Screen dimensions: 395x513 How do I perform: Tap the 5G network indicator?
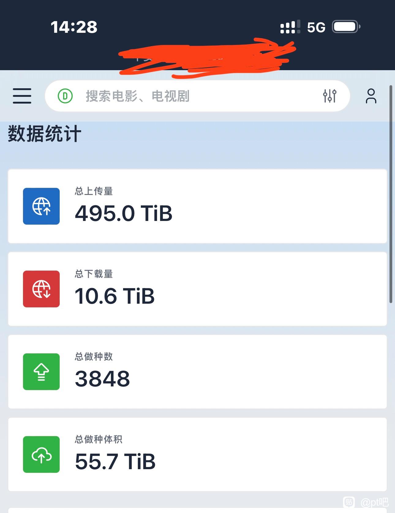click(316, 28)
